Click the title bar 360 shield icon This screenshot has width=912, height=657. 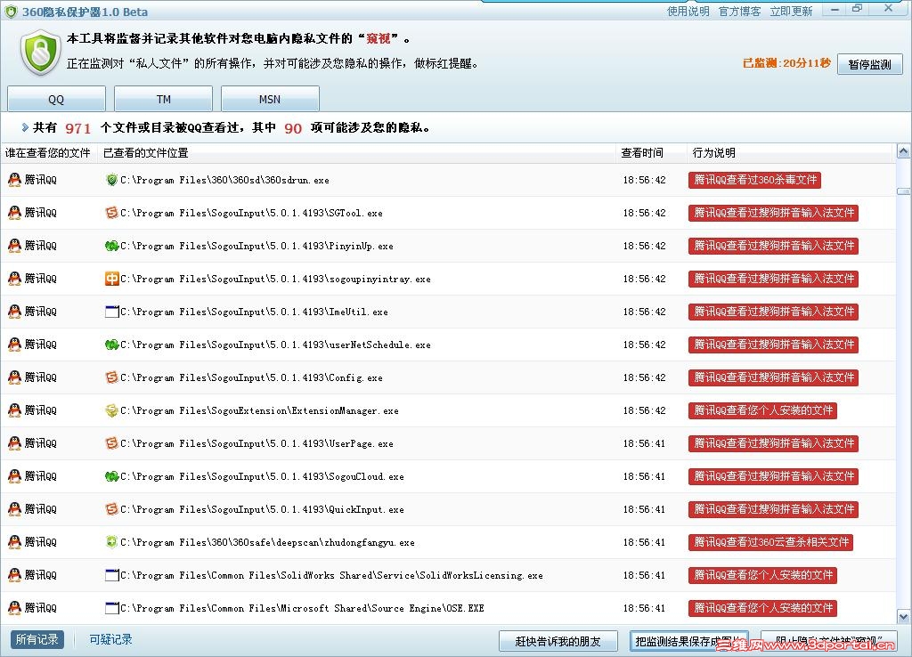tap(11, 11)
